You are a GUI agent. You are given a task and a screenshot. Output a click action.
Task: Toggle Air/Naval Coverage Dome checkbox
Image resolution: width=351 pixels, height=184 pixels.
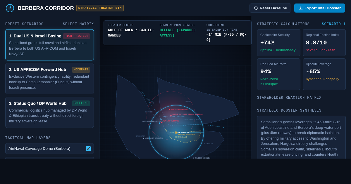coord(88,149)
